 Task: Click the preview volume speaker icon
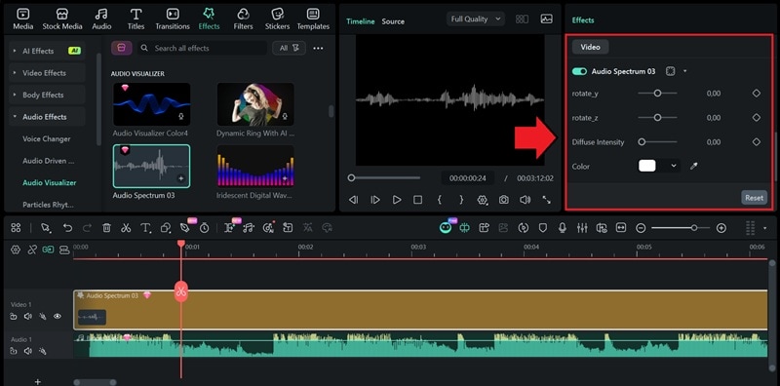(525, 200)
